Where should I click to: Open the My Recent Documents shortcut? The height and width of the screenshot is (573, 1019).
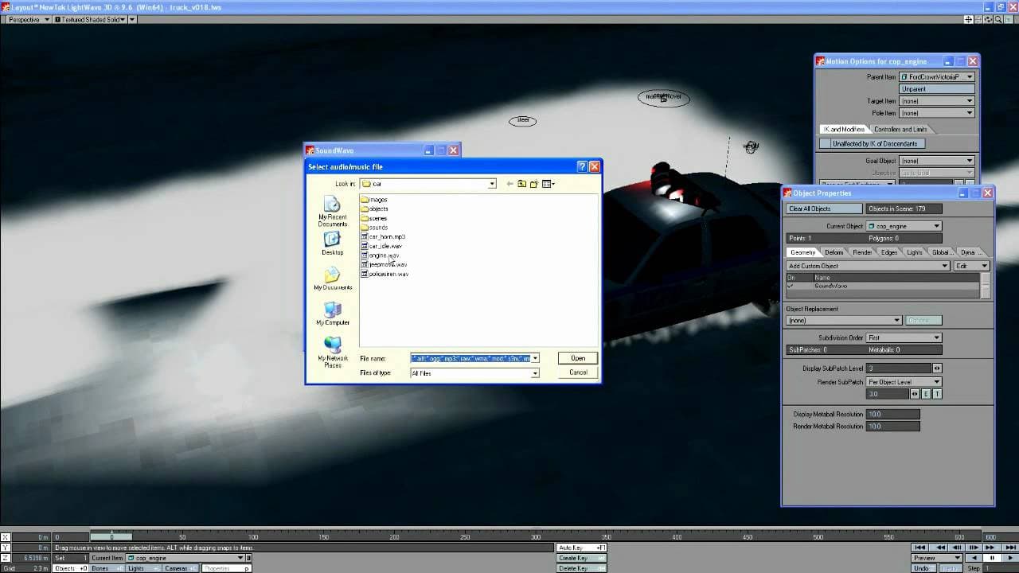pyautogui.click(x=332, y=209)
